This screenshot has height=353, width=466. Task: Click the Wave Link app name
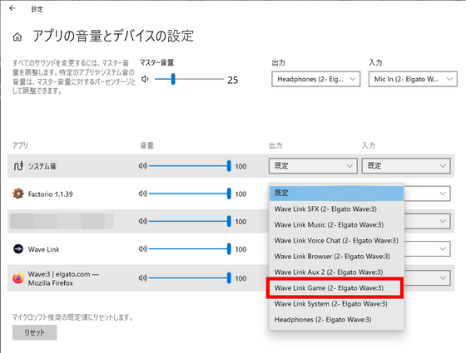43,249
